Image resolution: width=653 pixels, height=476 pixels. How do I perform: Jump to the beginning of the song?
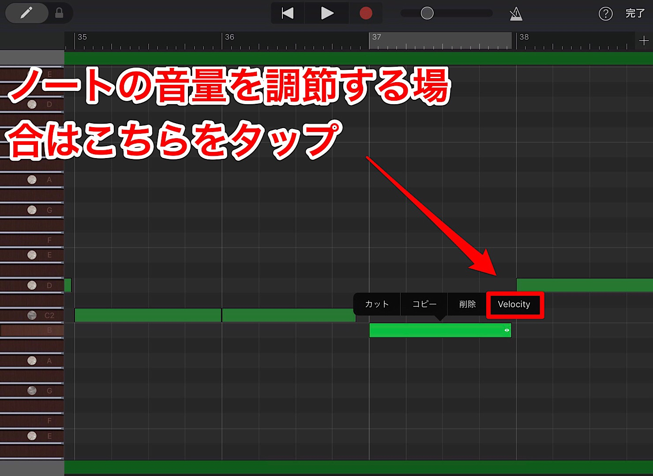[x=288, y=13]
